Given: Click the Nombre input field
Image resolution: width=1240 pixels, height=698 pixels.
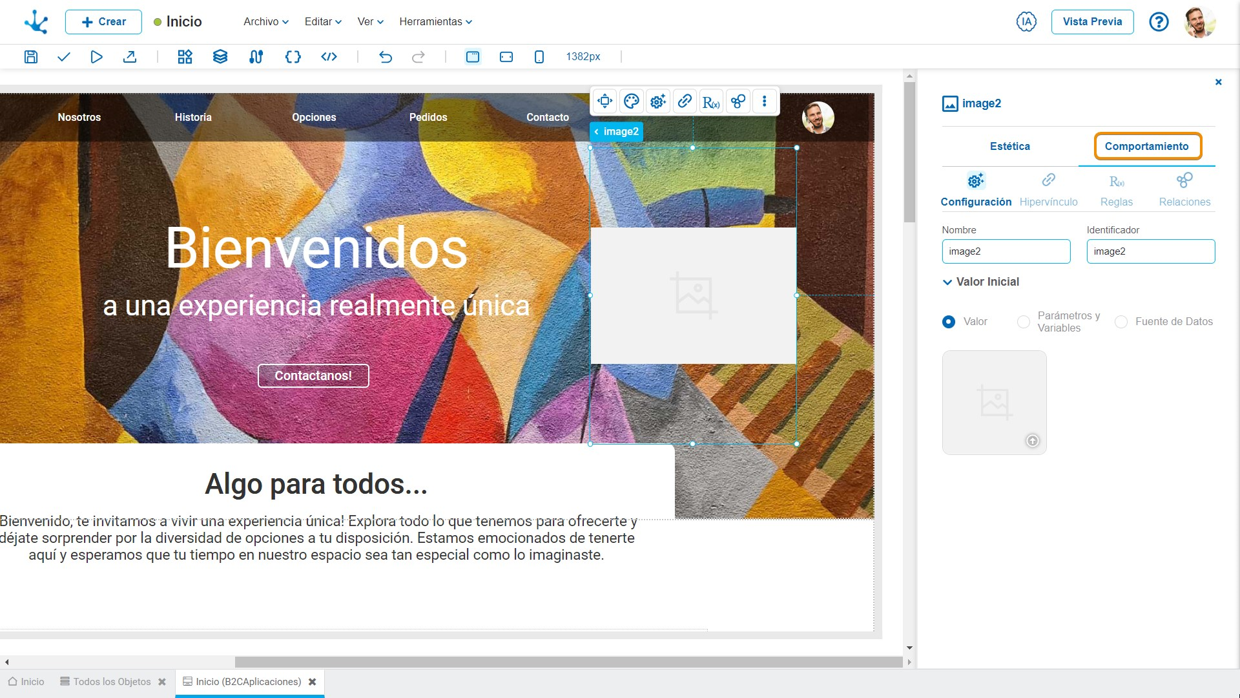Looking at the screenshot, I should pos(1006,251).
